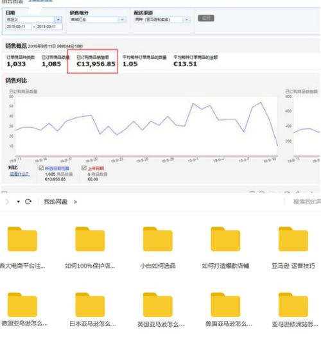This screenshot has width=321, height=346.
Task: Click the chevron after 我的网盘 breadcrumb
Action: [x=75, y=202]
